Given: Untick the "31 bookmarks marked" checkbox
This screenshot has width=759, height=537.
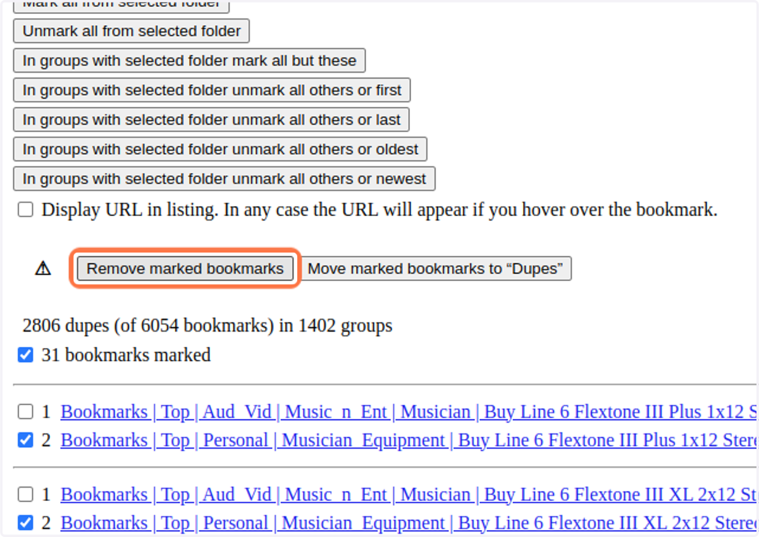Looking at the screenshot, I should 25,355.
